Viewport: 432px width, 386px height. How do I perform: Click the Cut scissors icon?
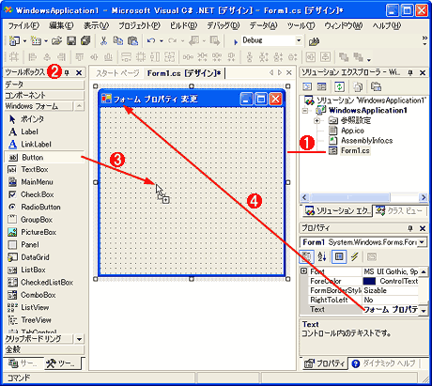[x=103, y=40]
